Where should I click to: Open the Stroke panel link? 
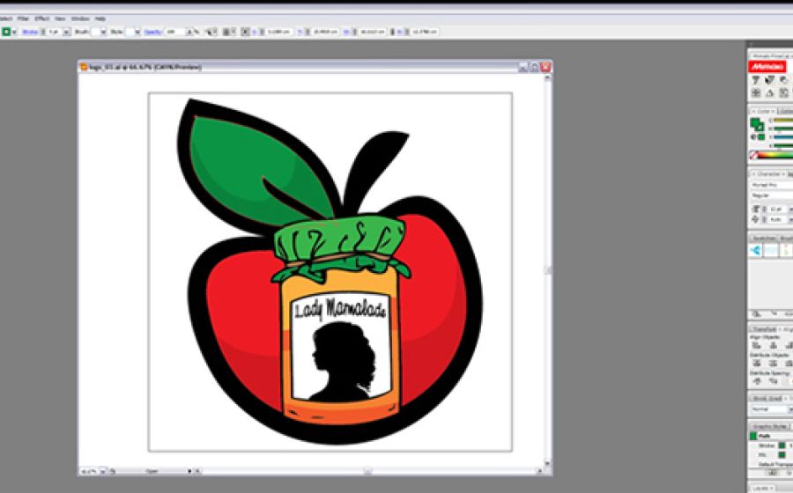click(x=30, y=32)
